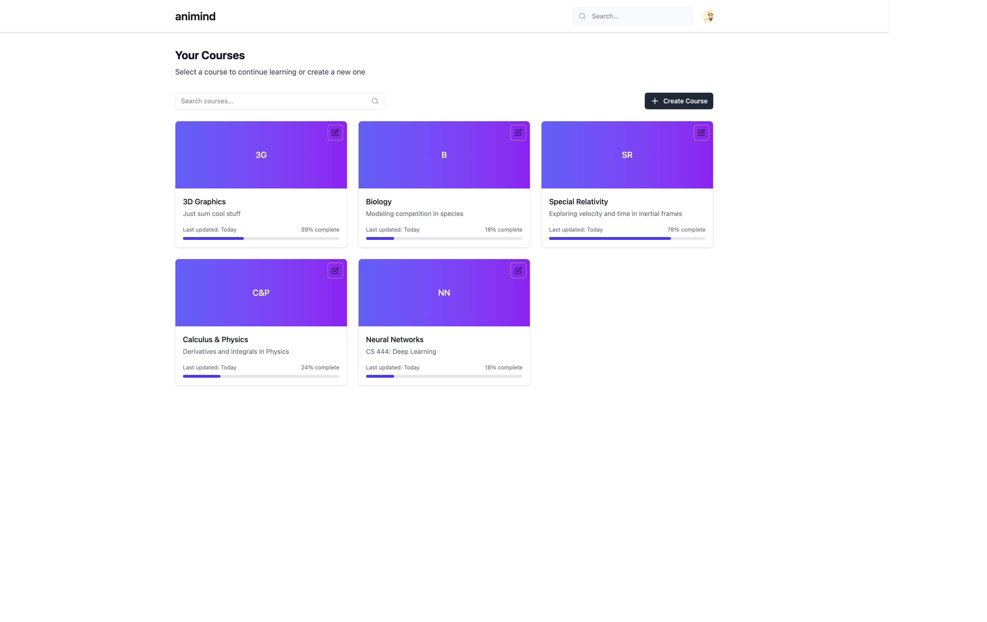Go home via the animind logo
This screenshot has width=987, height=622.
(195, 16)
